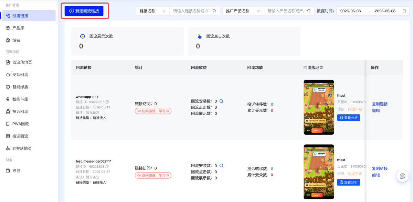Copy link ID 90338328 via copy icon

coord(107,167)
